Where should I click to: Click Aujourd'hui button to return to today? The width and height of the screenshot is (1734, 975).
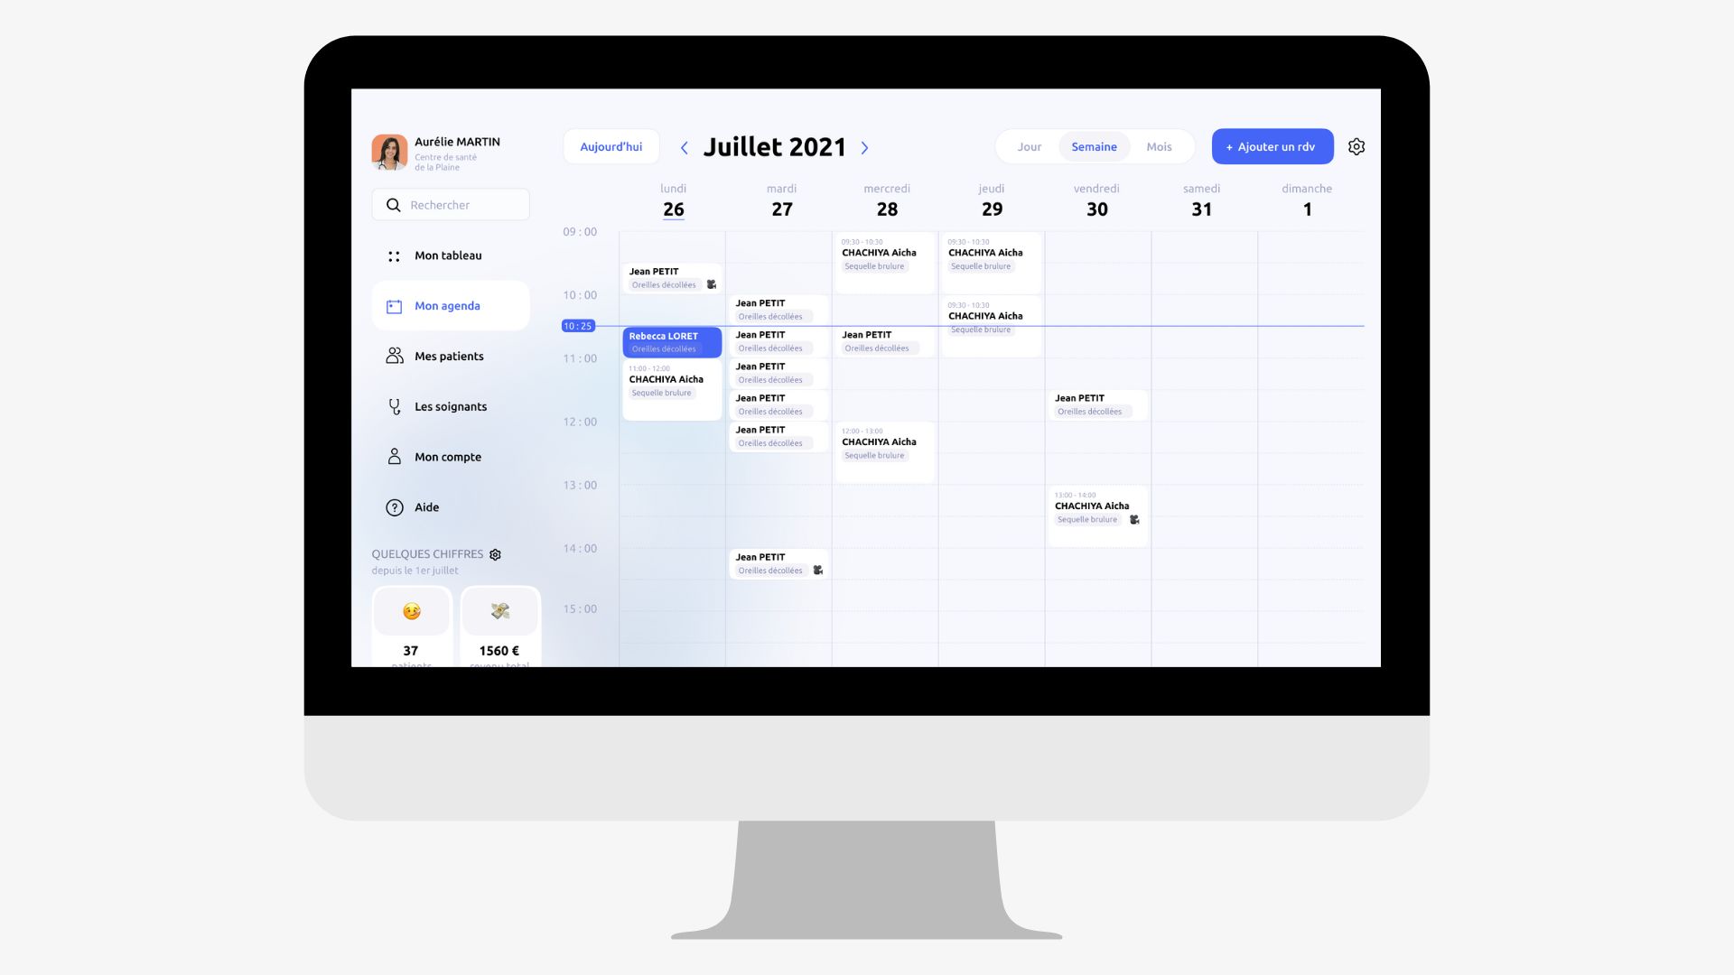pos(610,146)
